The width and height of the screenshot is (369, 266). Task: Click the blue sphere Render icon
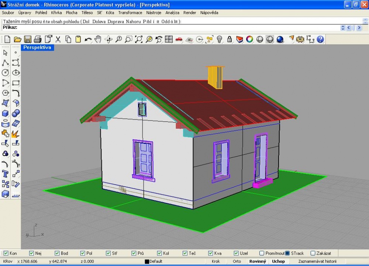(280, 39)
